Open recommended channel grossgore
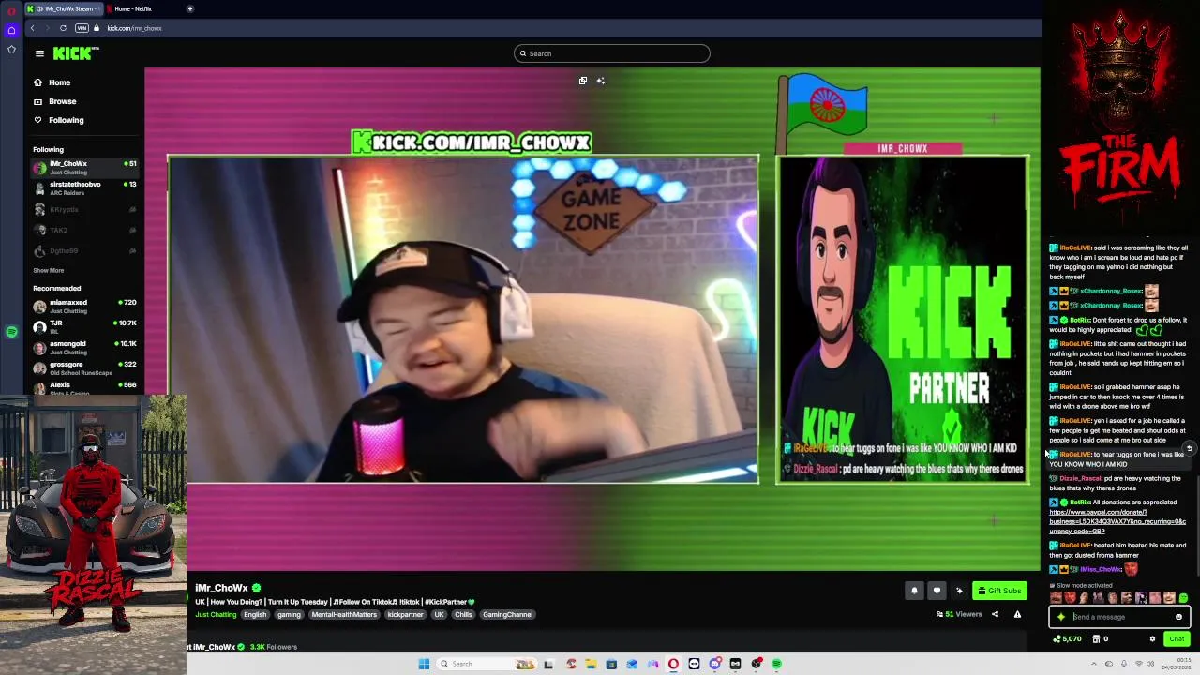 (x=84, y=367)
